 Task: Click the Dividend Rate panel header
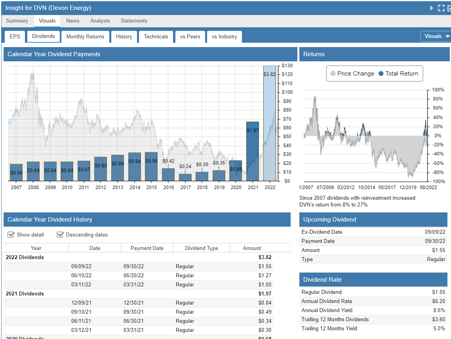(373, 280)
